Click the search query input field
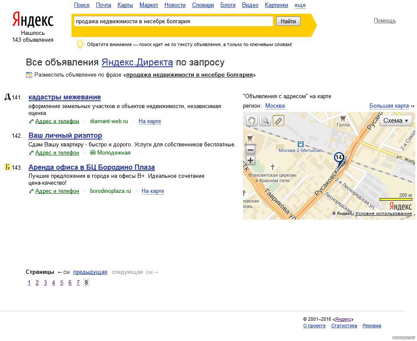This screenshot has width=417, height=341. click(x=174, y=21)
